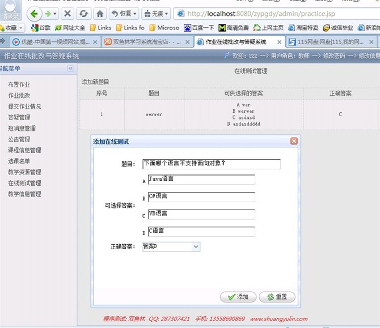The image size is (380, 328).
Task: Close the 作业在线批改与答疑系统 tab
Action: click(279, 42)
